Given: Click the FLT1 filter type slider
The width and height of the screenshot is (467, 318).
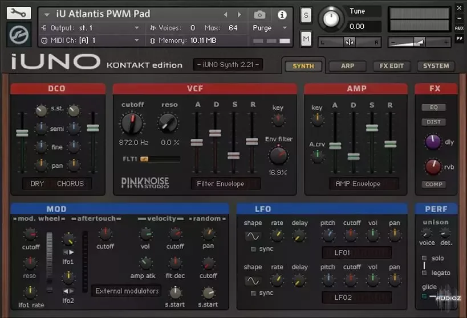Looking at the screenshot, I should (160, 159).
